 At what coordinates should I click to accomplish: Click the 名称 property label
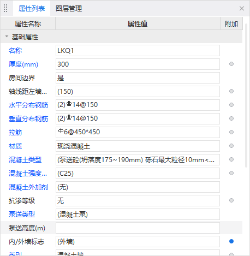15,51
